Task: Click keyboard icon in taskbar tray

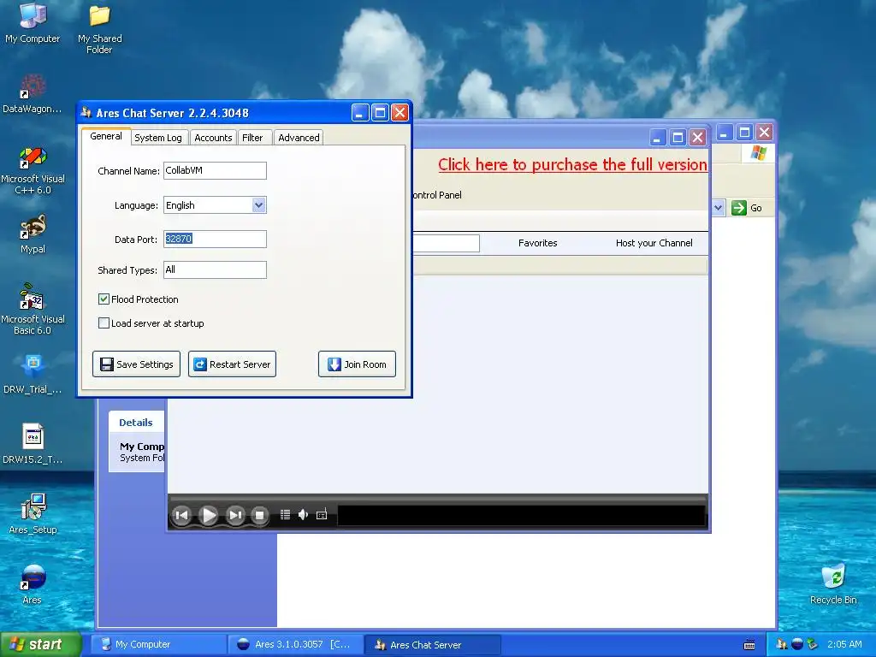Action: (x=749, y=645)
